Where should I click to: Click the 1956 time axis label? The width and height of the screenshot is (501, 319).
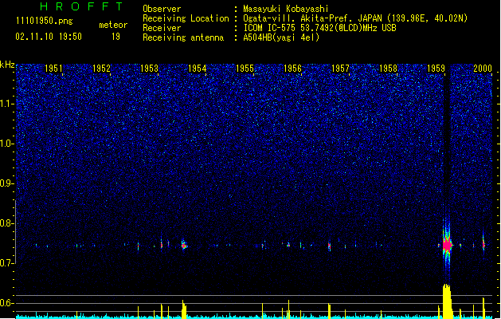point(292,69)
